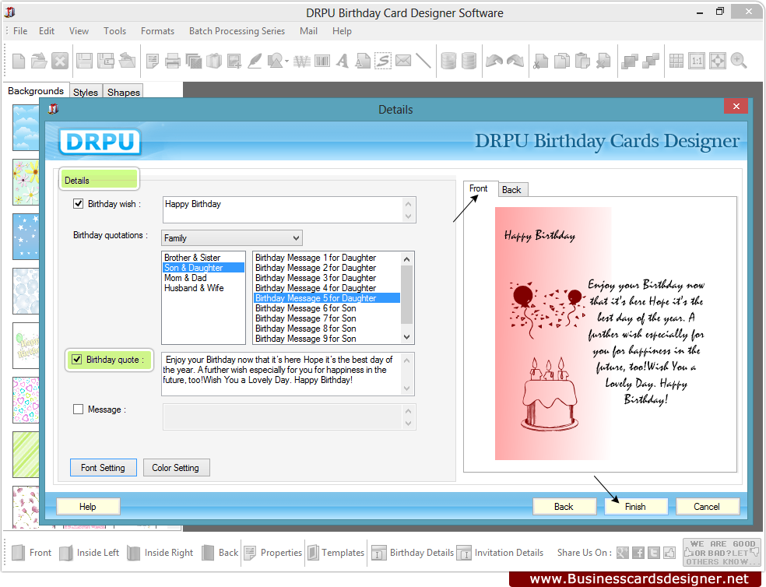The width and height of the screenshot is (766, 587).
Task: Select the WordArt W toolbar icon
Action: (x=302, y=61)
